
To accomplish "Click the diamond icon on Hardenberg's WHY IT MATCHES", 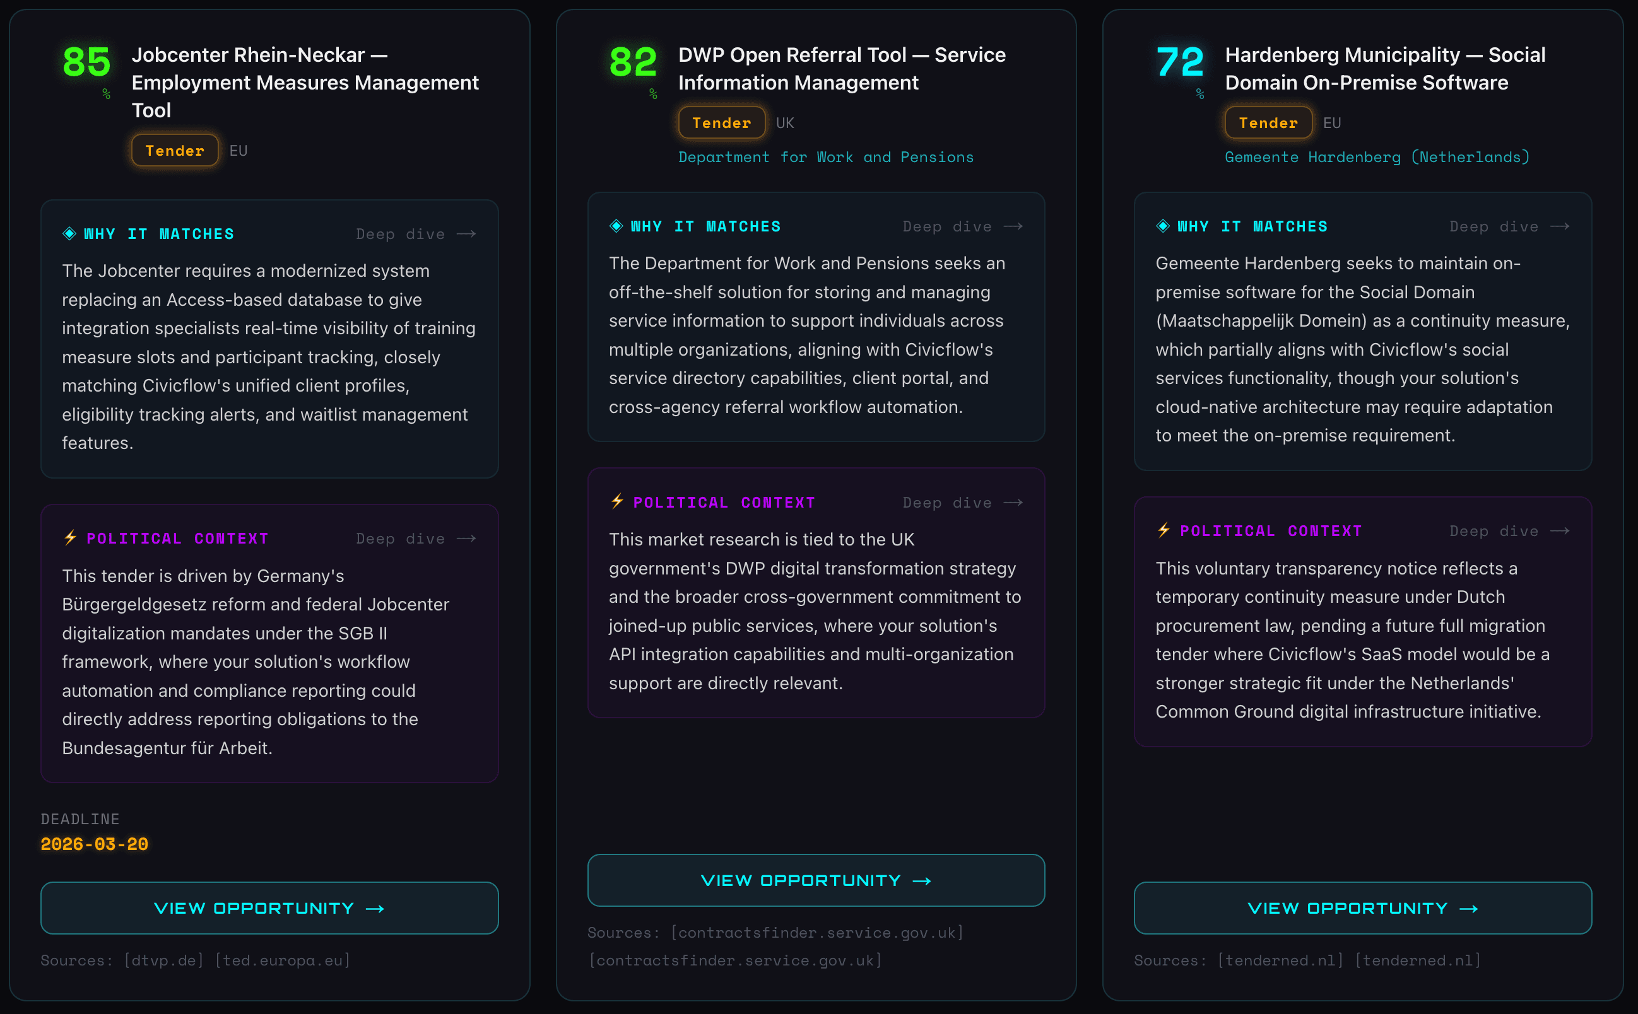I will pos(1163,226).
